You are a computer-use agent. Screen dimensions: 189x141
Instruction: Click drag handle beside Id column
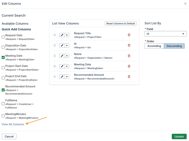click(55, 45)
